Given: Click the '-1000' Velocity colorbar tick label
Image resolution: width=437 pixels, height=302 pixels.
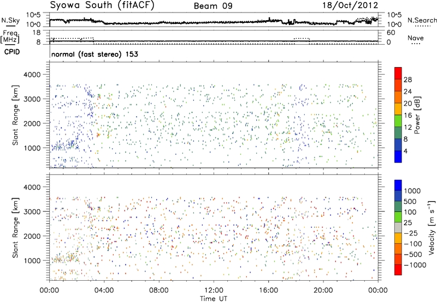Looking at the screenshot, I should [x=415, y=265].
